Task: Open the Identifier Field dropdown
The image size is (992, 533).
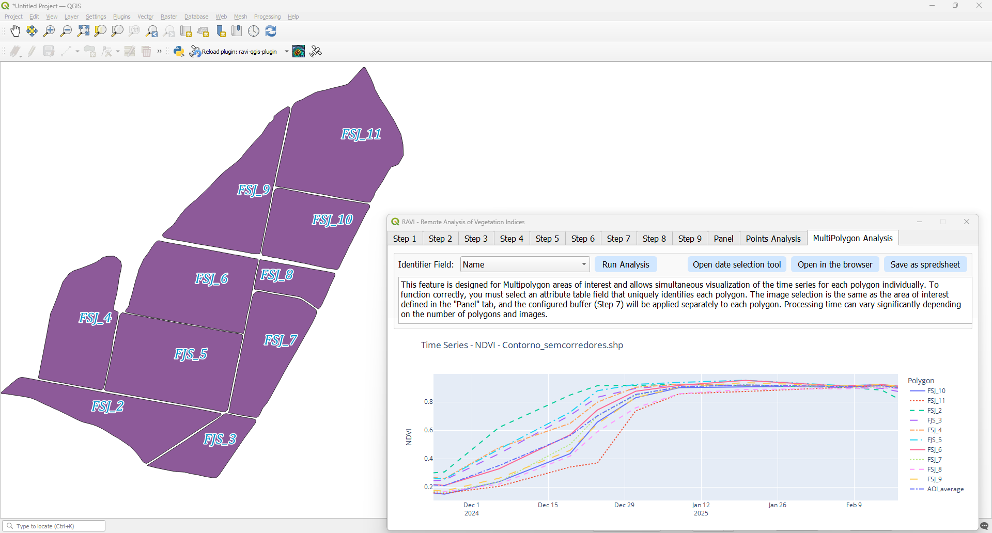Action: (x=524, y=264)
